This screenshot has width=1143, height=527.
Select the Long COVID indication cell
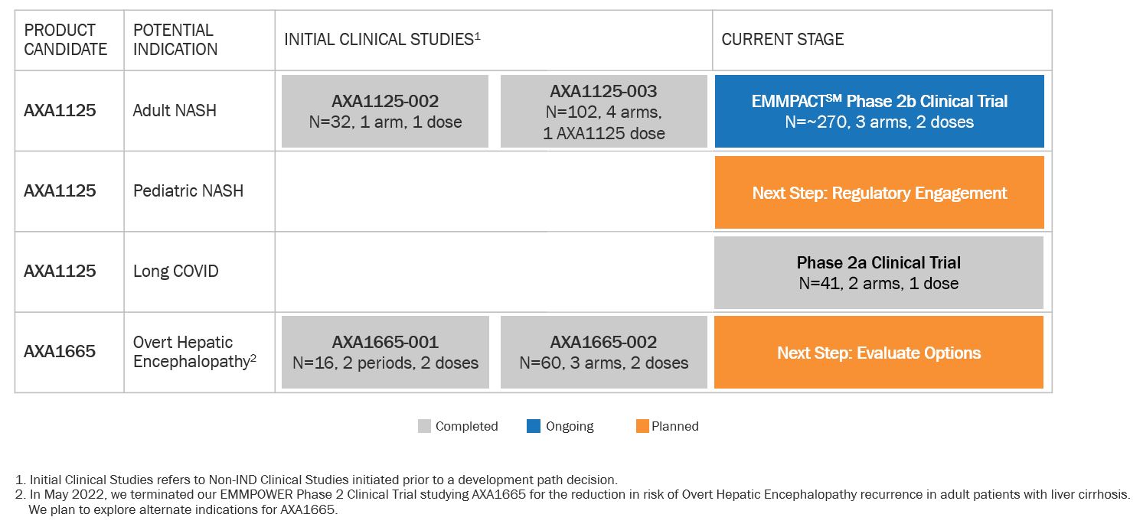click(x=175, y=271)
